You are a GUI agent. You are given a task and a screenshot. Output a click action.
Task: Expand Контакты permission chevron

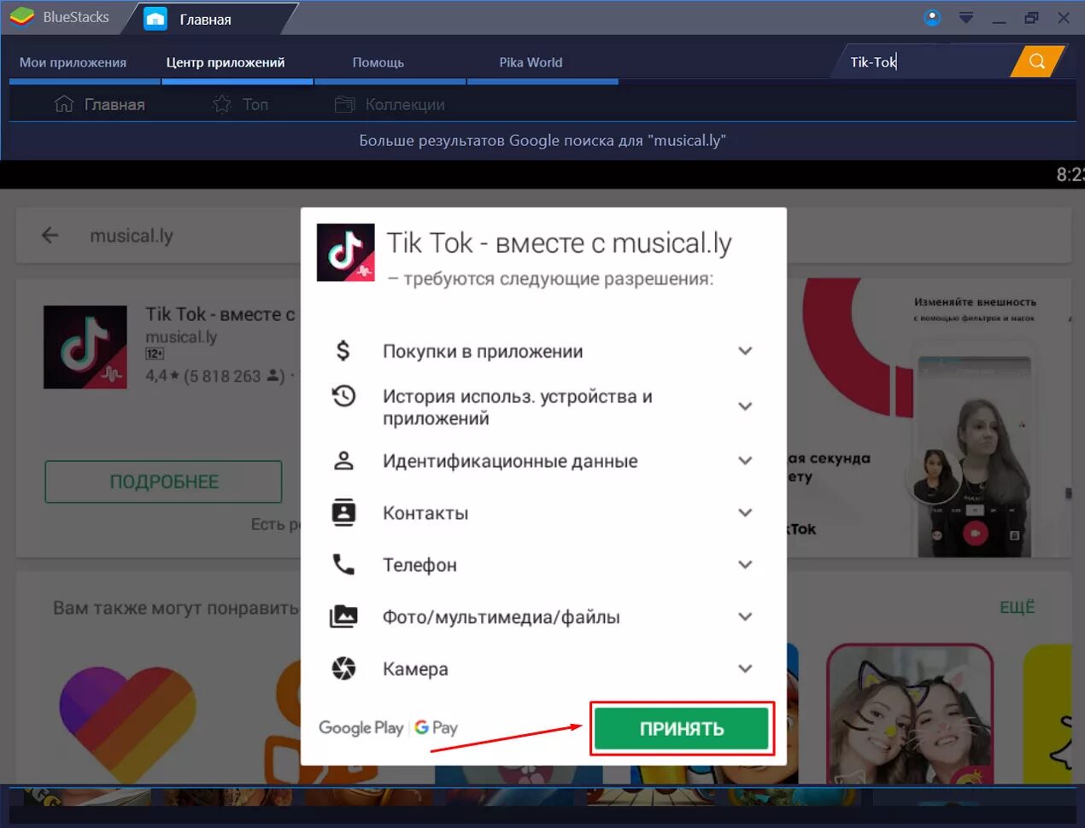745,513
